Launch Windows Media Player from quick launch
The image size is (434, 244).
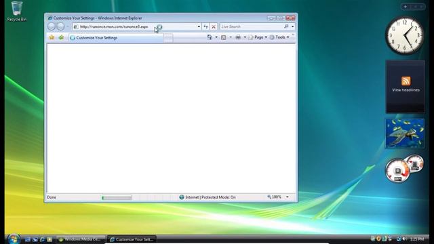click(50, 239)
